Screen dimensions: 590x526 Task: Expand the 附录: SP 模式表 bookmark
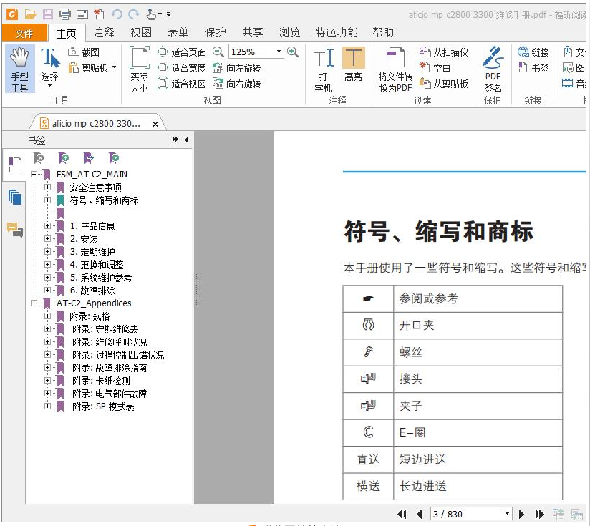click(x=47, y=406)
